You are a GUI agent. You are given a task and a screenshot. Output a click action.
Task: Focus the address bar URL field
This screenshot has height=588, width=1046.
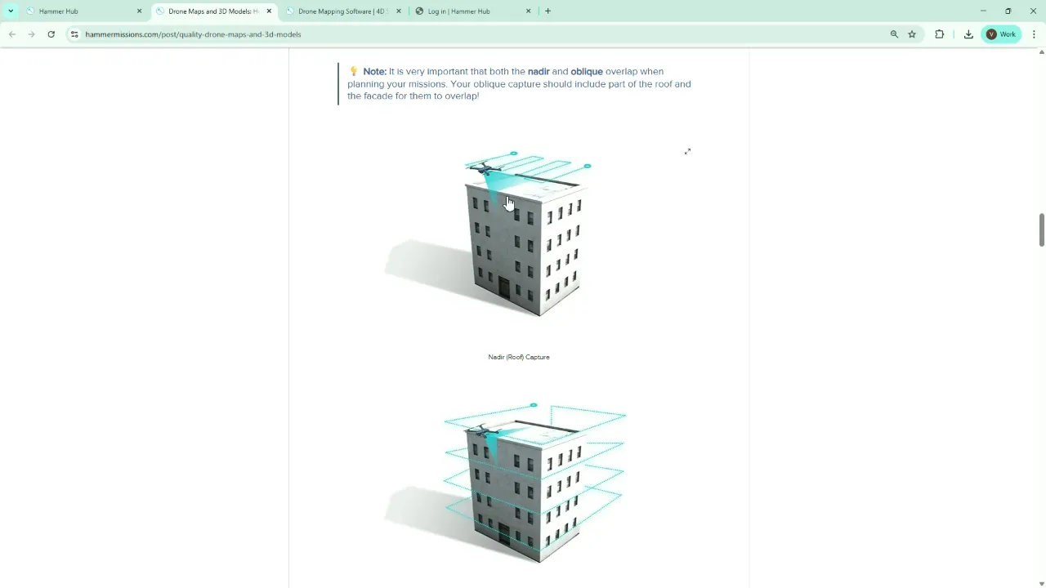(482, 34)
